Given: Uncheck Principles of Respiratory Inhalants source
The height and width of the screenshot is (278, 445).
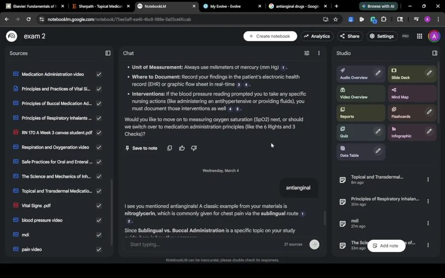Looking at the screenshot, I should pos(99,118).
